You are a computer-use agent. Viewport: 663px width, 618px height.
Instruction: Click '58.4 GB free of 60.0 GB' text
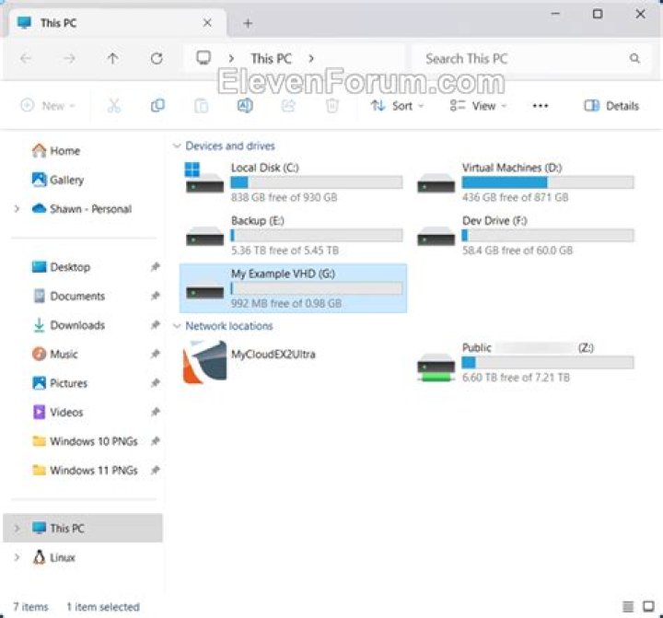coord(518,251)
